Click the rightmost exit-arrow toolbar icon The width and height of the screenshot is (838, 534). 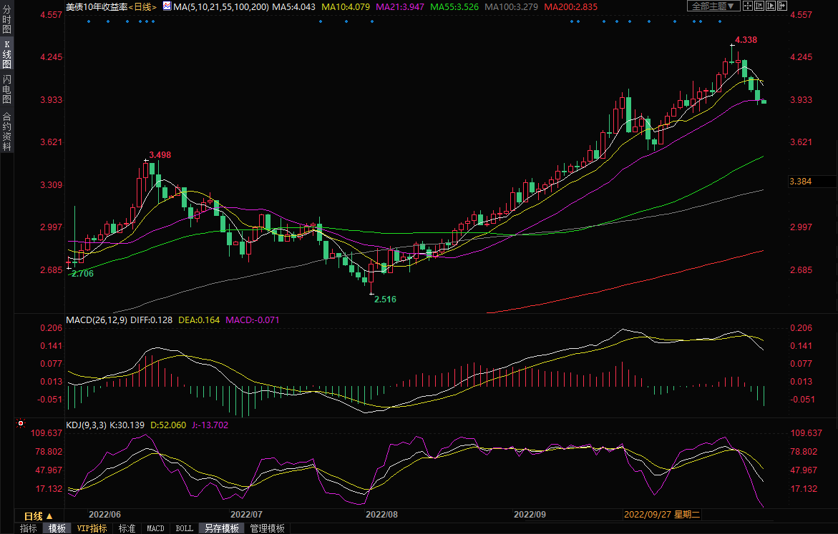coord(784,6)
